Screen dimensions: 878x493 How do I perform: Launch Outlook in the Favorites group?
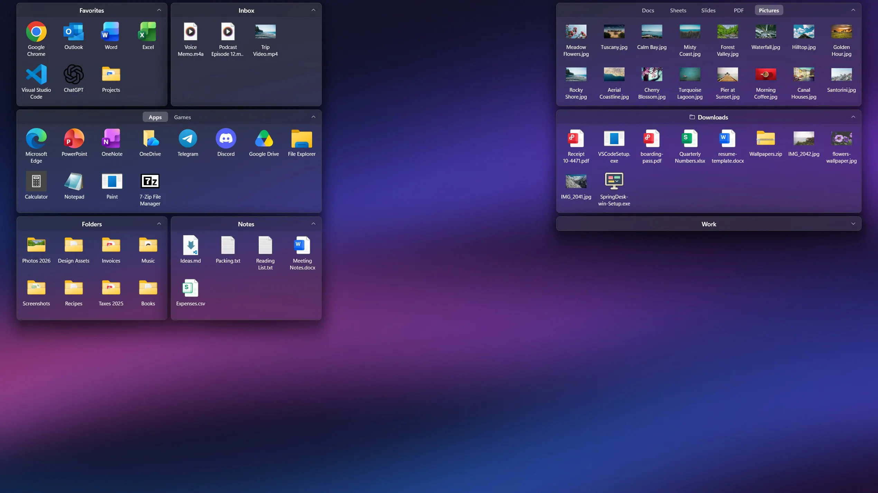pyautogui.click(x=74, y=32)
